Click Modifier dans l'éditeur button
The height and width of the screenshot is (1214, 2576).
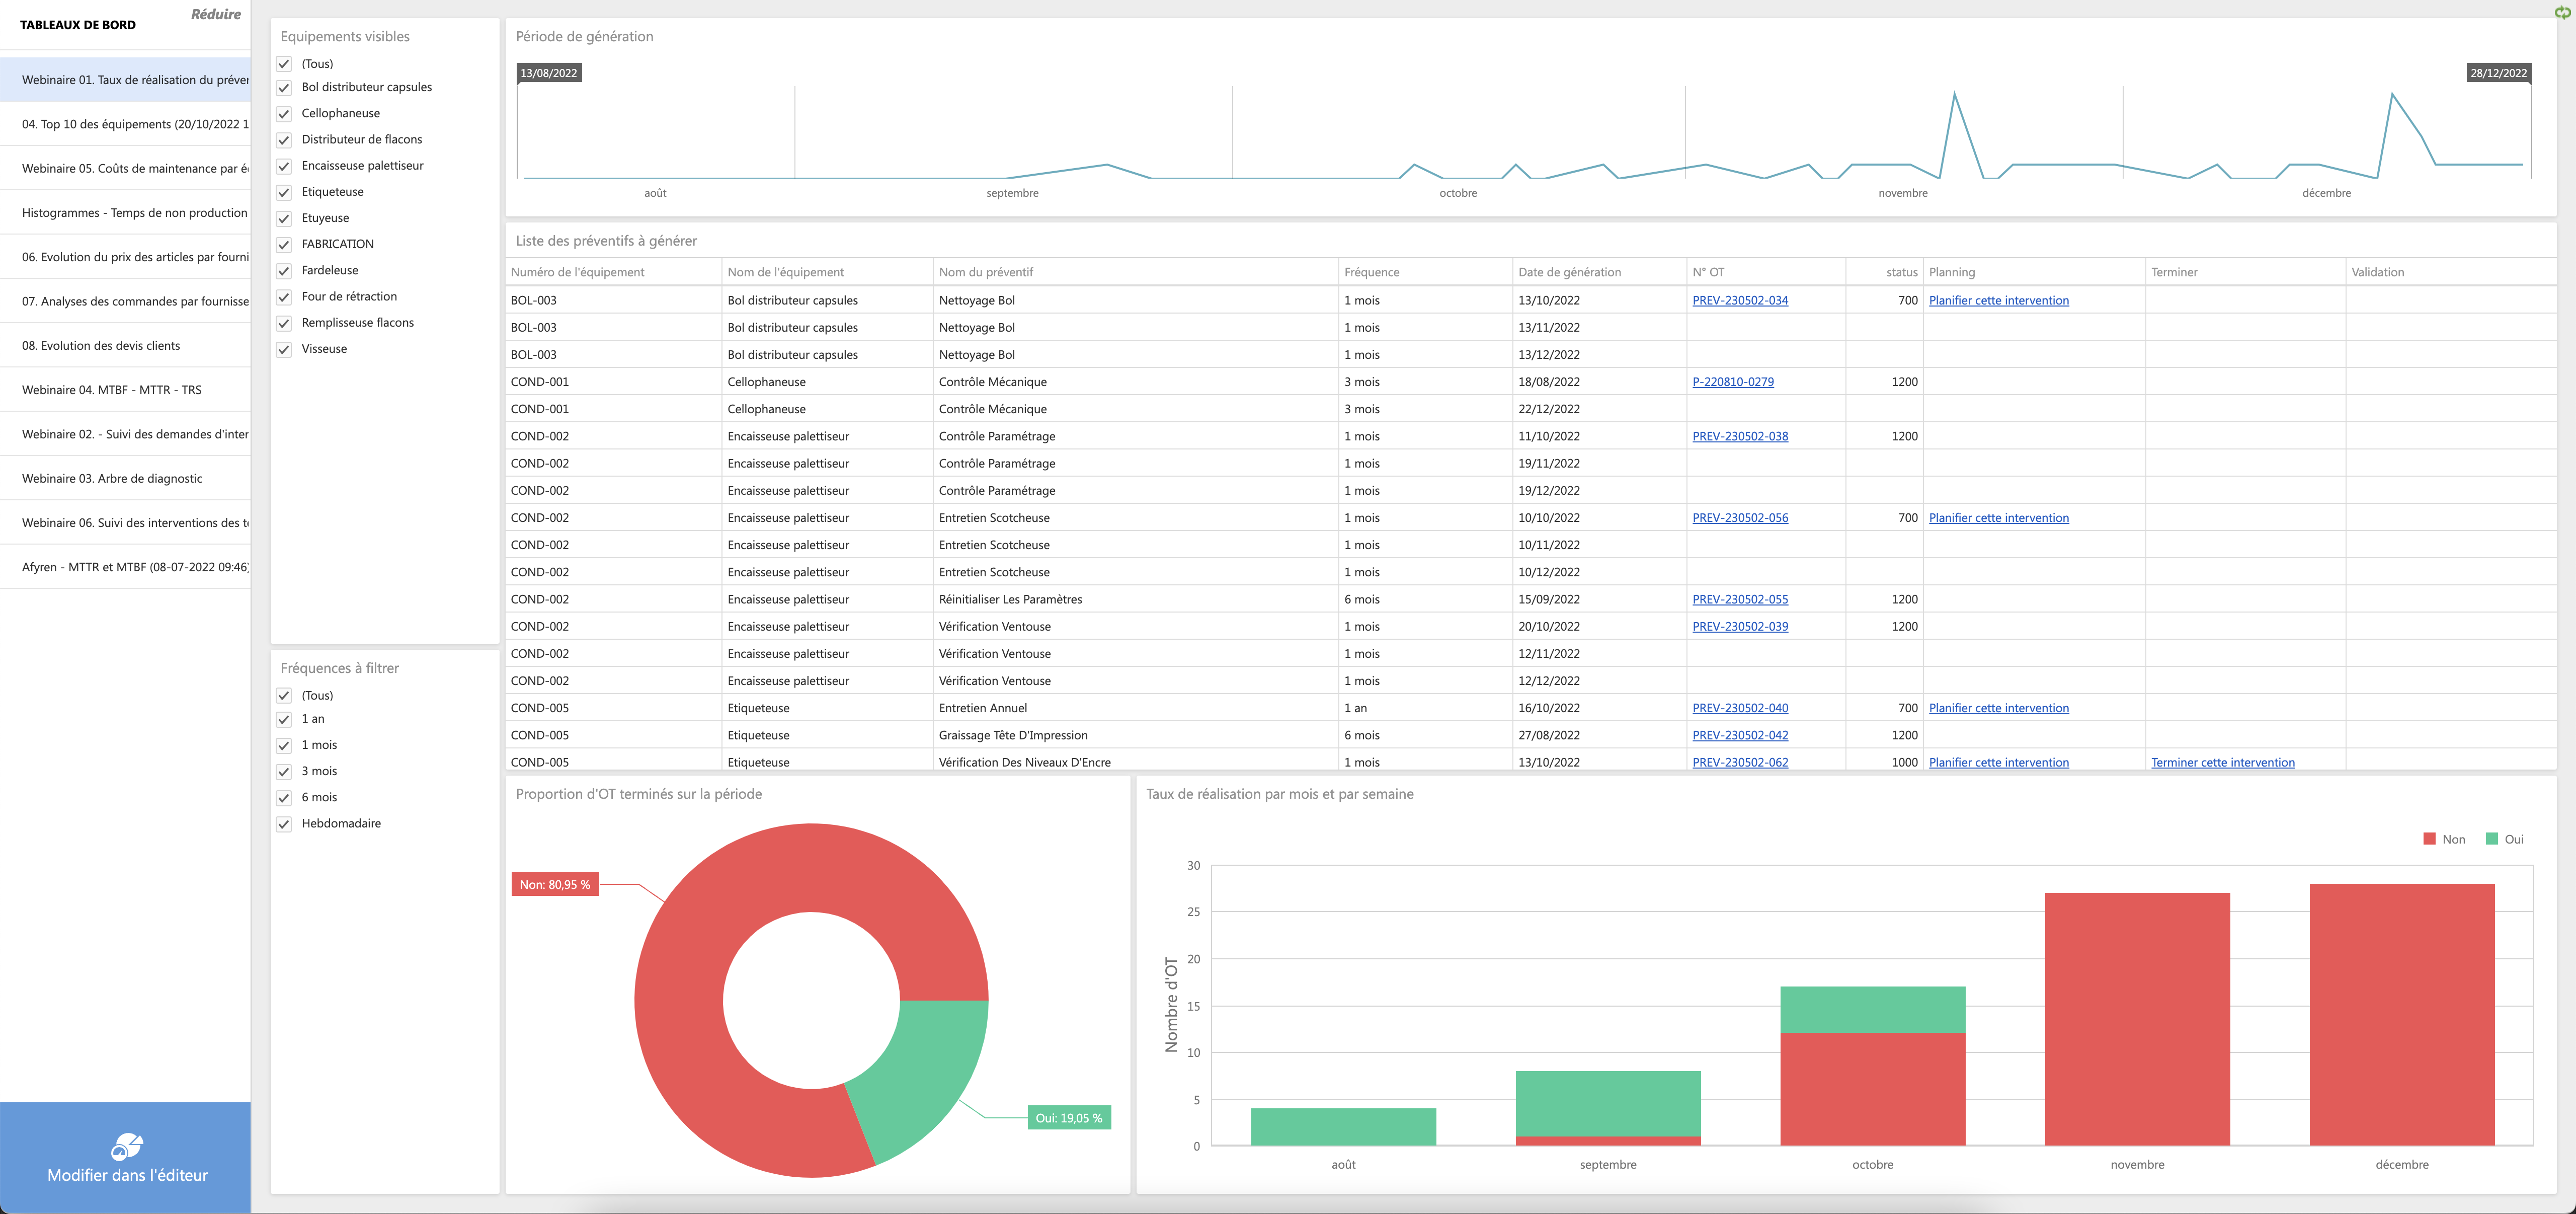point(125,1158)
